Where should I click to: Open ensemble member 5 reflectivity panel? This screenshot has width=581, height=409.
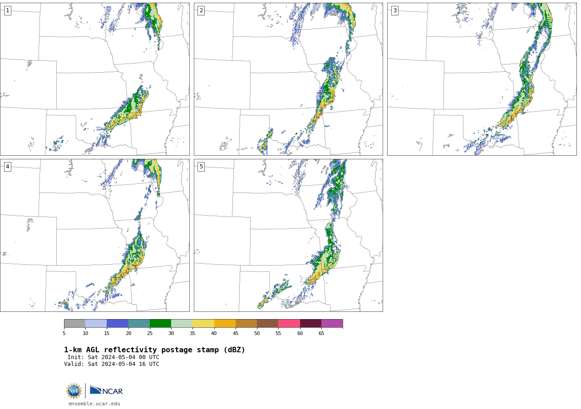pos(288,235)
